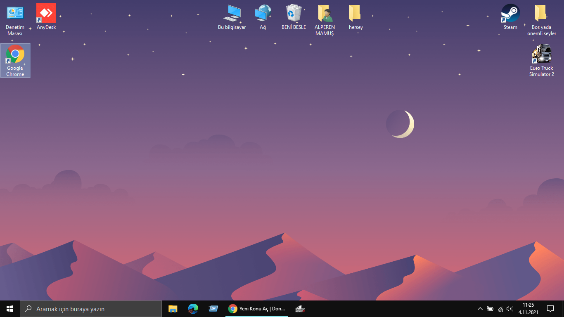Select the AnyDesk desktop shortcut
This screenshot has width=564, height=317.
coord(46,17)
